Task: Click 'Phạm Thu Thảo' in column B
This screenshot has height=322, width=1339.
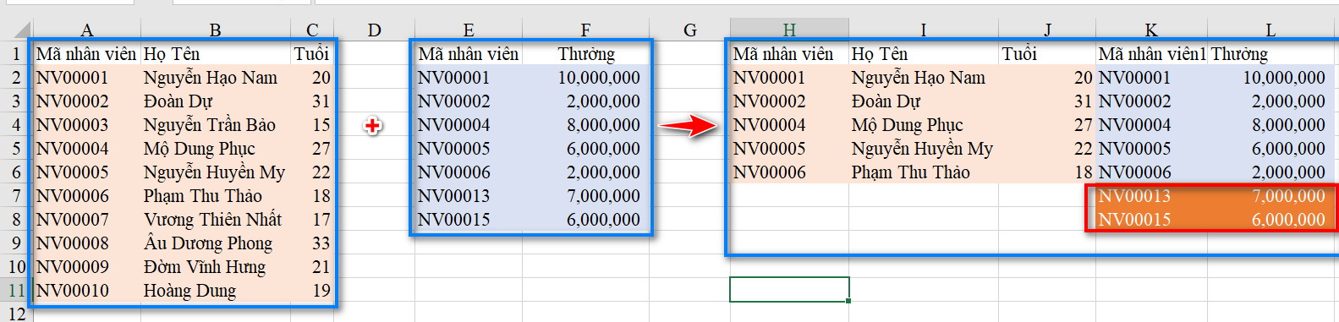Action: (x=215, y=196)
